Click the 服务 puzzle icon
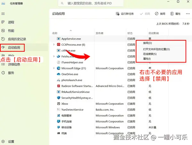Viewport: 192px width, 145px height. (3, 73)
